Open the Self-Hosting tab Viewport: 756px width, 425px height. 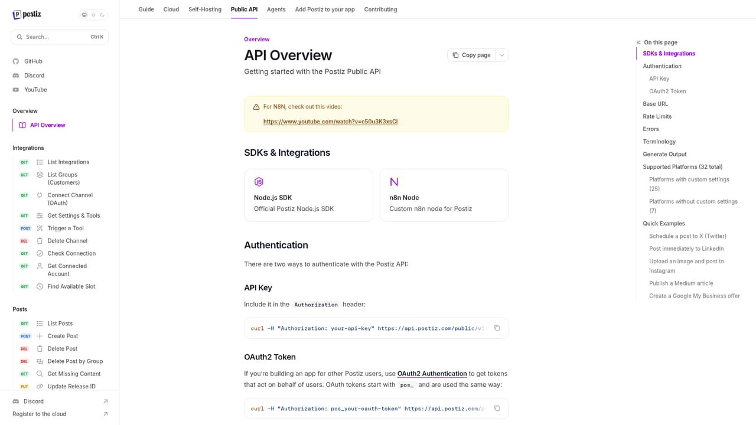pos(205,9)
